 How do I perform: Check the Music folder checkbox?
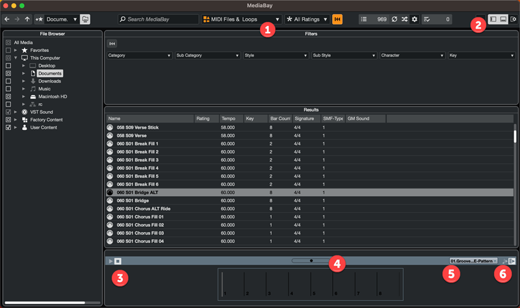8,89
